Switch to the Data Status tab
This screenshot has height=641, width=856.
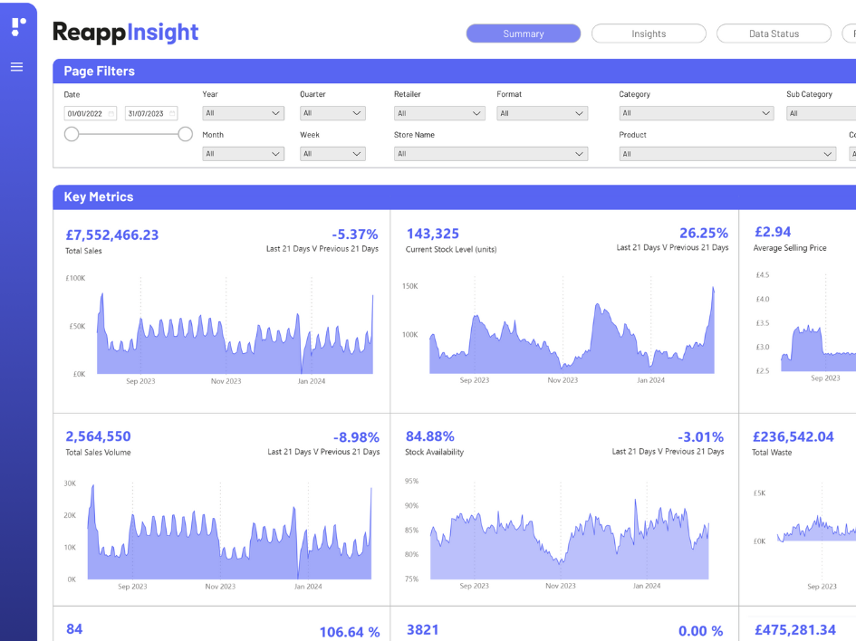774,33
